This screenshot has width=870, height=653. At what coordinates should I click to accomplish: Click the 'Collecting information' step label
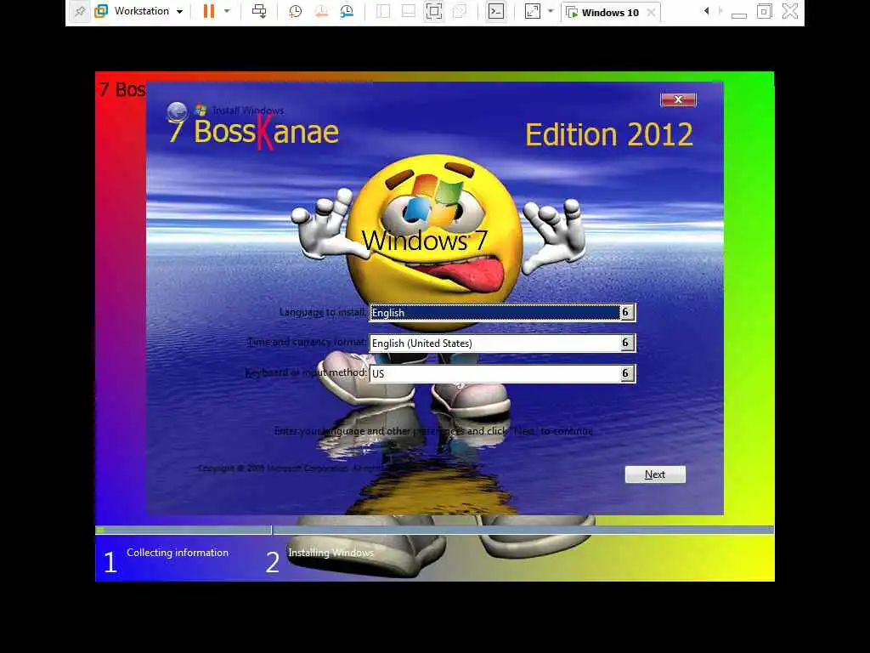178,553
